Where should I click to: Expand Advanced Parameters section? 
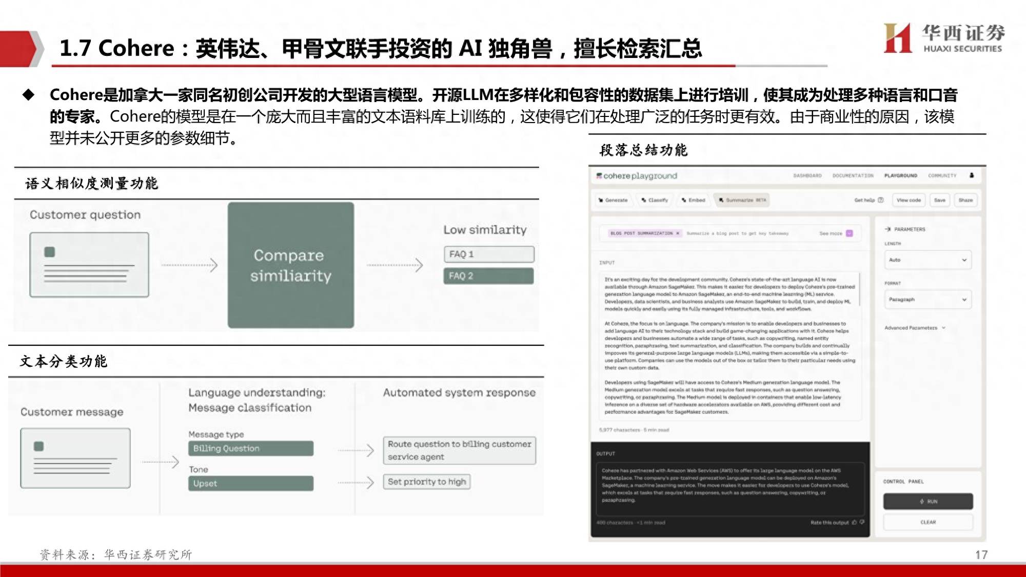[915, 328]
